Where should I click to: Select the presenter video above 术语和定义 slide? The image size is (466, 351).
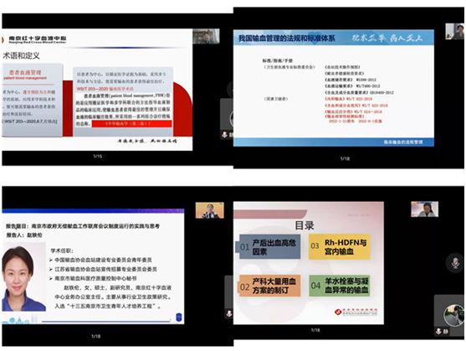point(206,36)
